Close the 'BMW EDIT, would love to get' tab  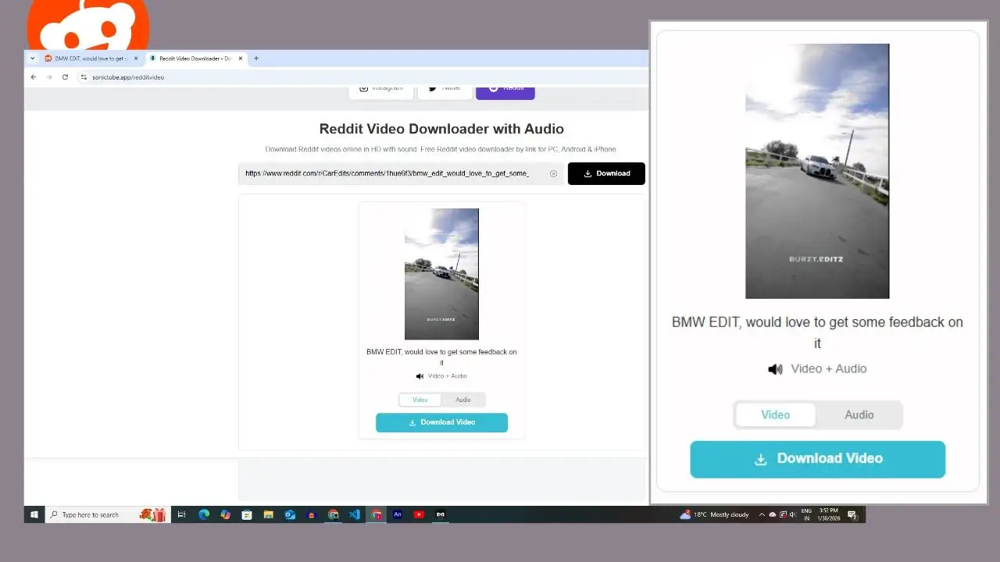[136, 59]
